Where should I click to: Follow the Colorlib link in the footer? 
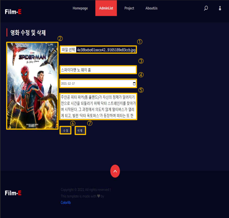(x=66, y=203)
